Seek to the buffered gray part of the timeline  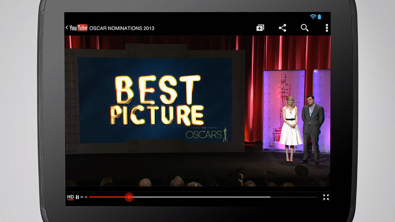click(206, 197)
